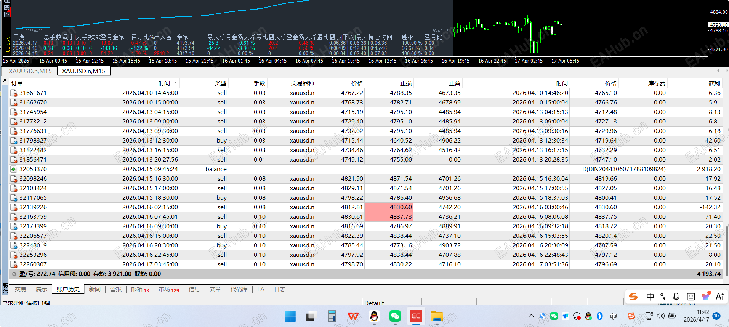The image size is (729, 327).
Task: Toggle the speaker volume tray icon
Action: tap(660, 316)
